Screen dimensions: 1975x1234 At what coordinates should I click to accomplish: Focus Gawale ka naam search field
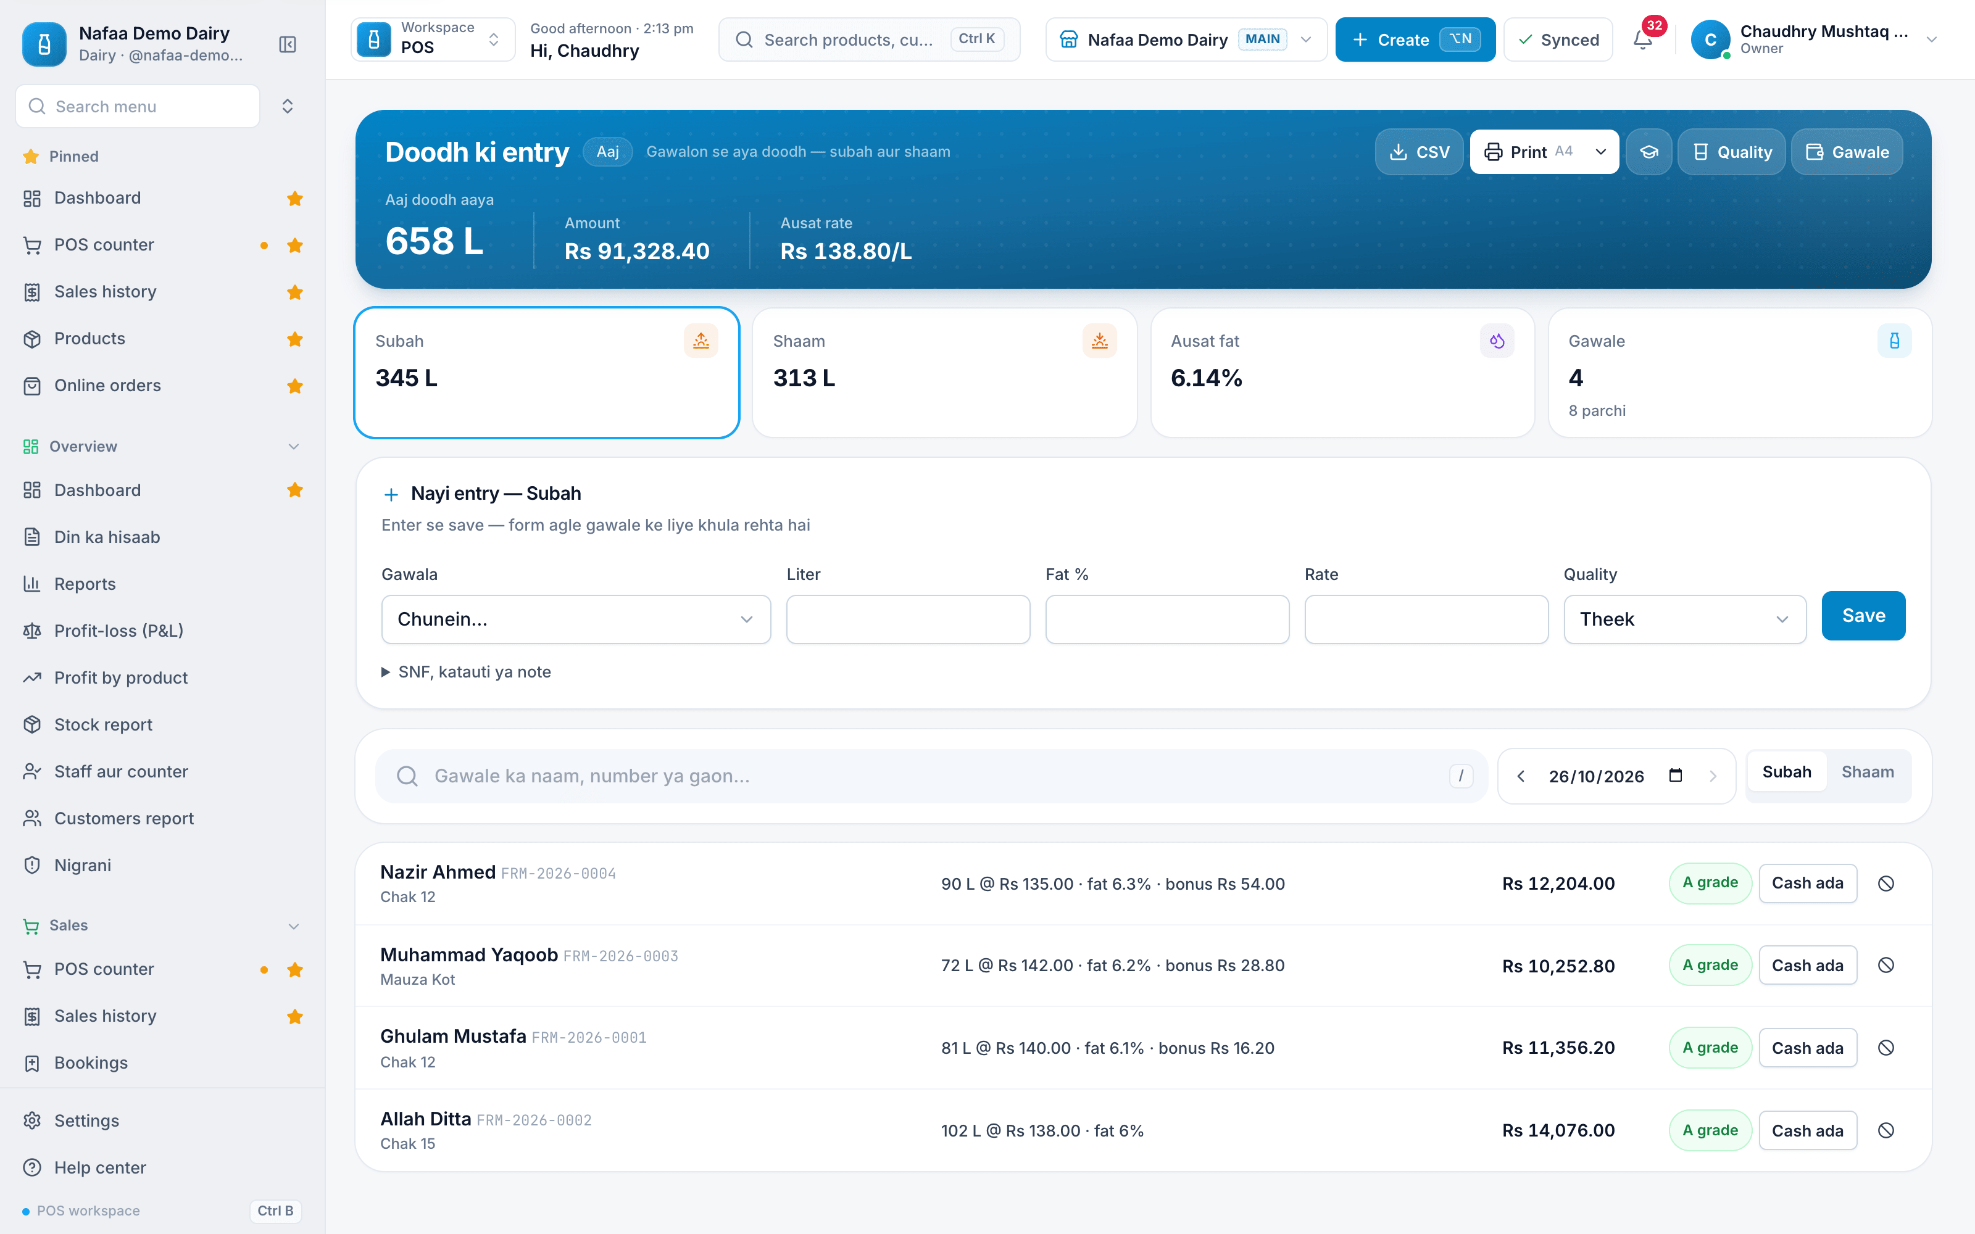[x=931, y=776]
